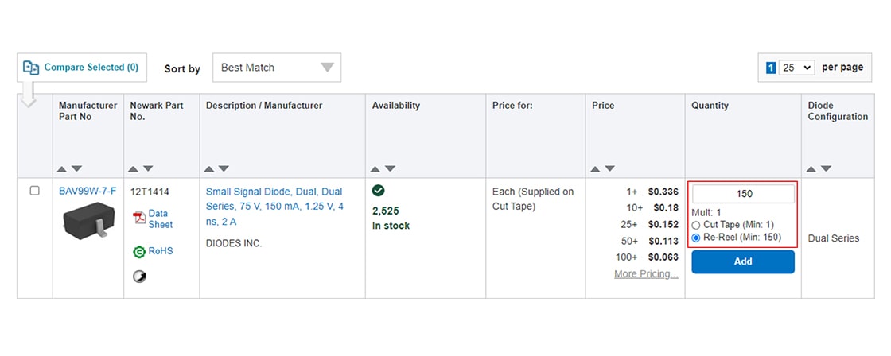Check the BAV99W-7-F row checkbox

point(34,191)
